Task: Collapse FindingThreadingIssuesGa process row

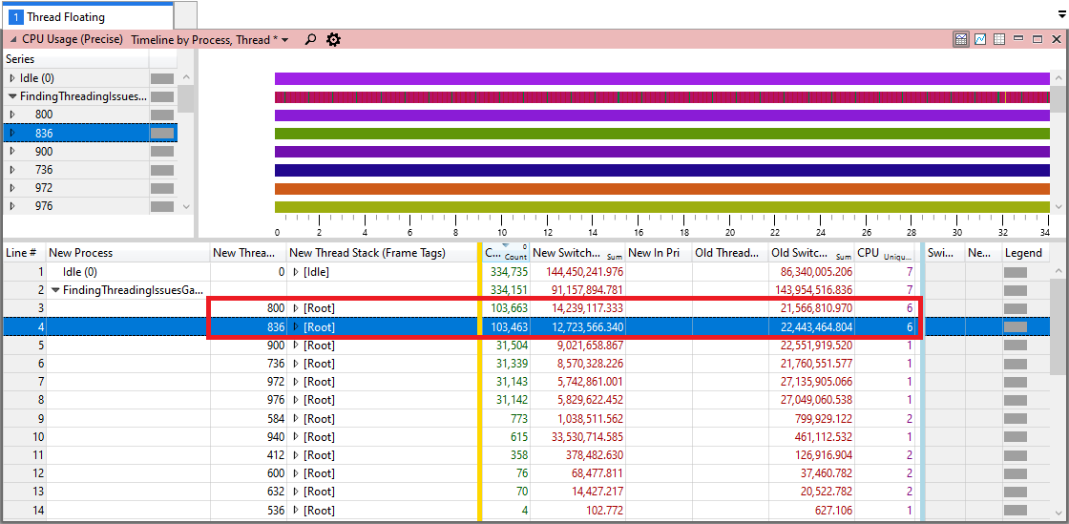Action: pyautogui.click(x=56, y=290)
